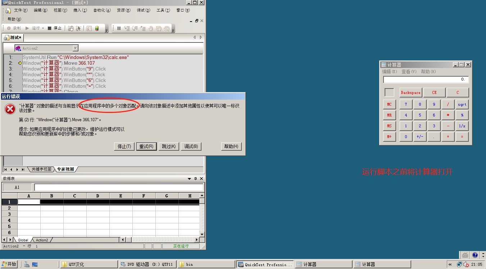This screenshot has width=486, height=269.
Task: Open the Action2 action dropdown
Action: (x=76, y=48)
